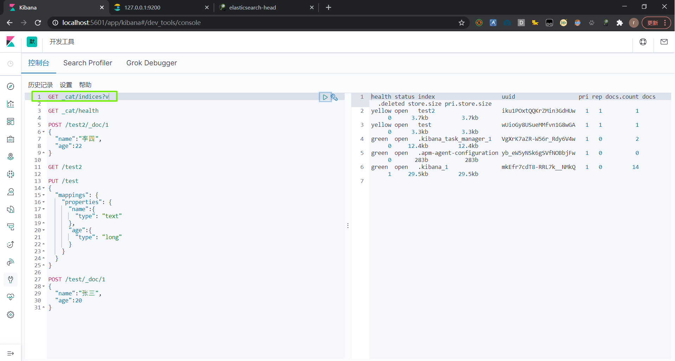Viewport: 675px width, 361px height.
Task: Switch to the 控制台 tab
Action: 39,63
